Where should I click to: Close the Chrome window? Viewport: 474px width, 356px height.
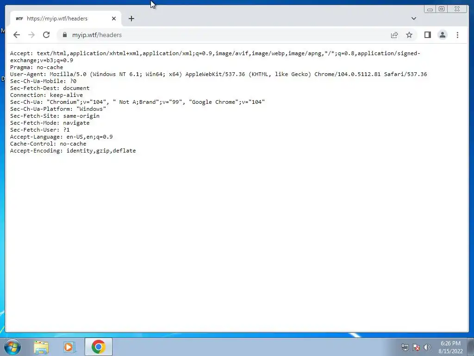(x=457, y=9)
